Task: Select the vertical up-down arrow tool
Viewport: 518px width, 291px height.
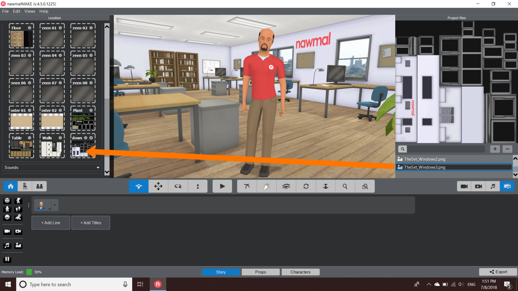Action: point(198,186)
